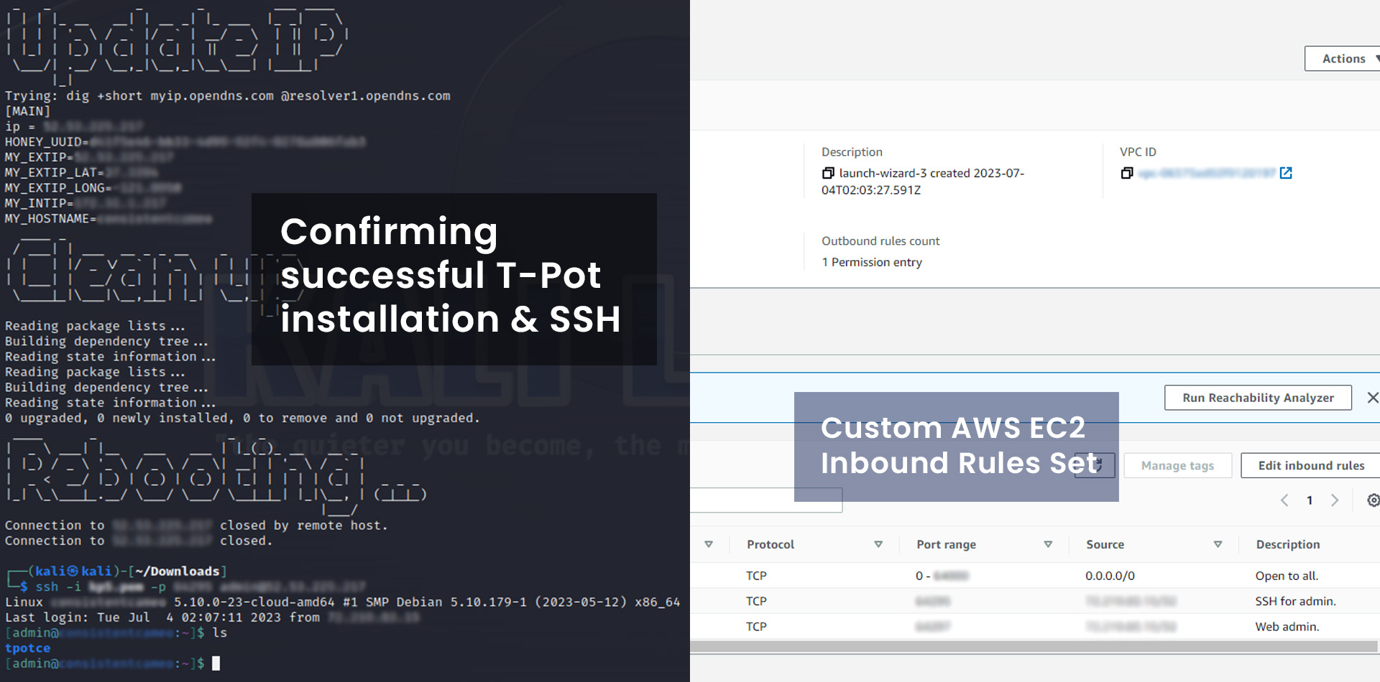Viewport: 1380px width, 682px height.
Task: Click the 'HONEY_UUID=' line in terminal
Action: point(185,141)
